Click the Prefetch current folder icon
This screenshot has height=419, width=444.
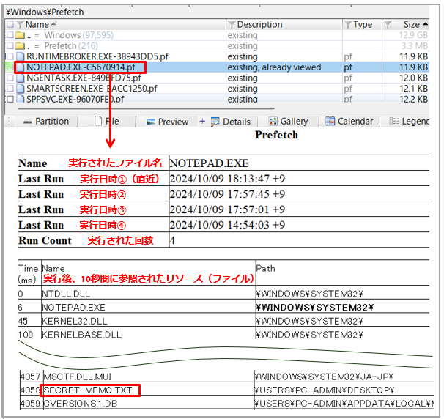tap(20, 45)
